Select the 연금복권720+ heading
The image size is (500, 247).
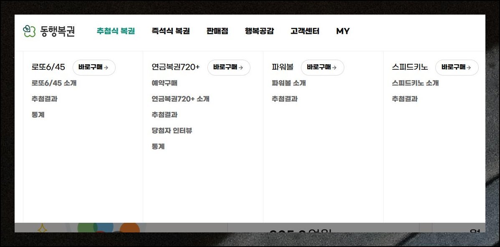[176, 67]
